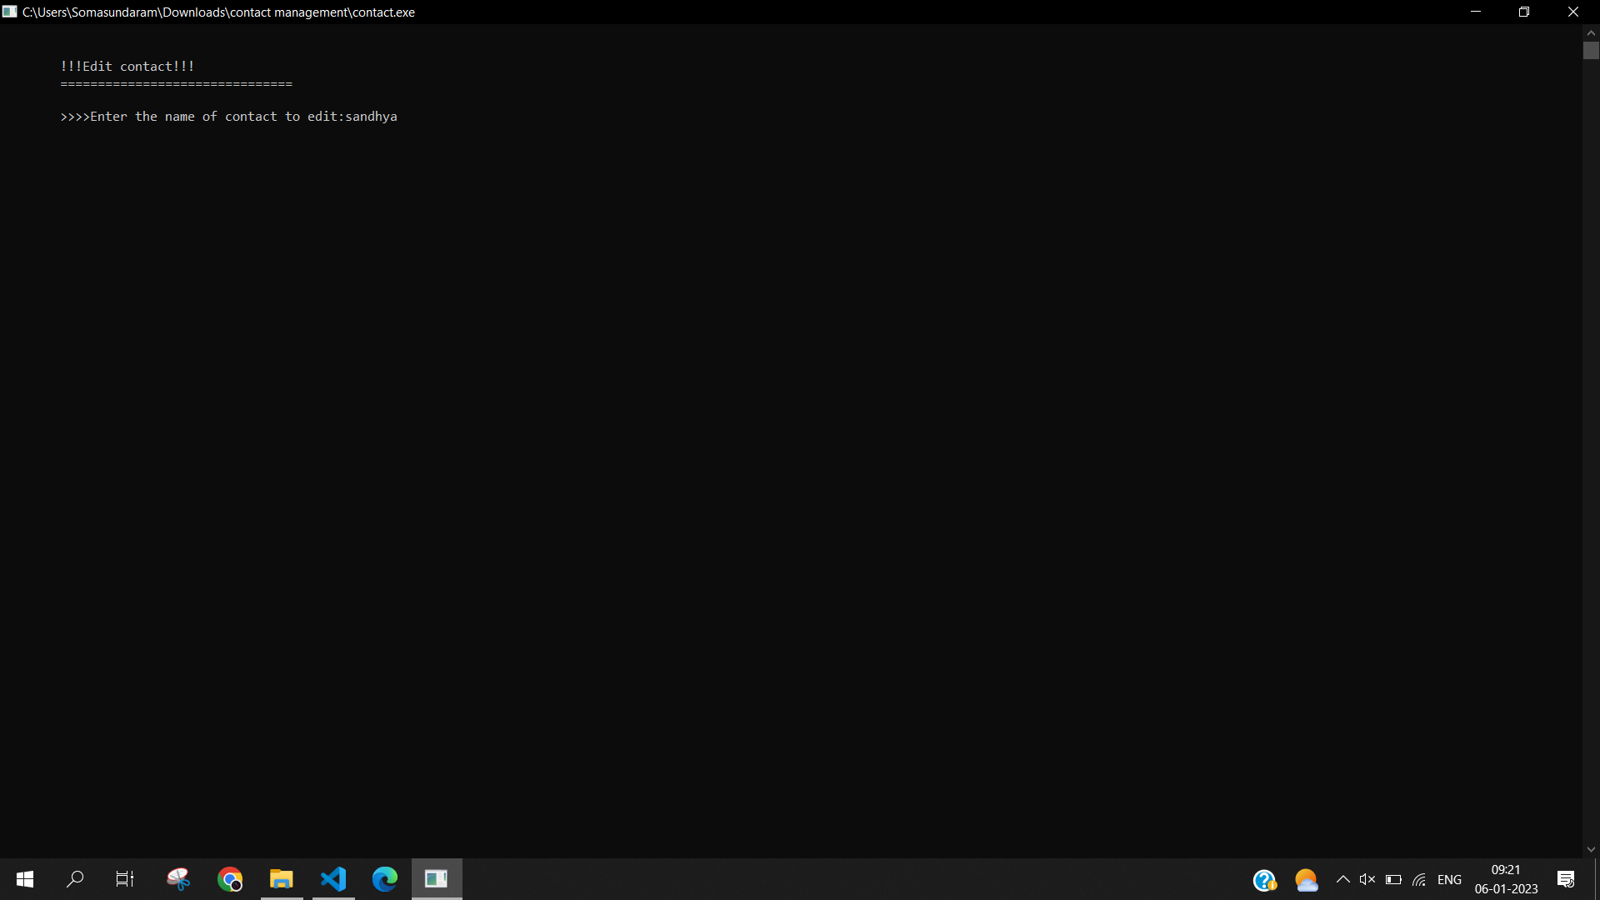
Task: Click the Get Help tray icon
Action: tap(1264, 880)
